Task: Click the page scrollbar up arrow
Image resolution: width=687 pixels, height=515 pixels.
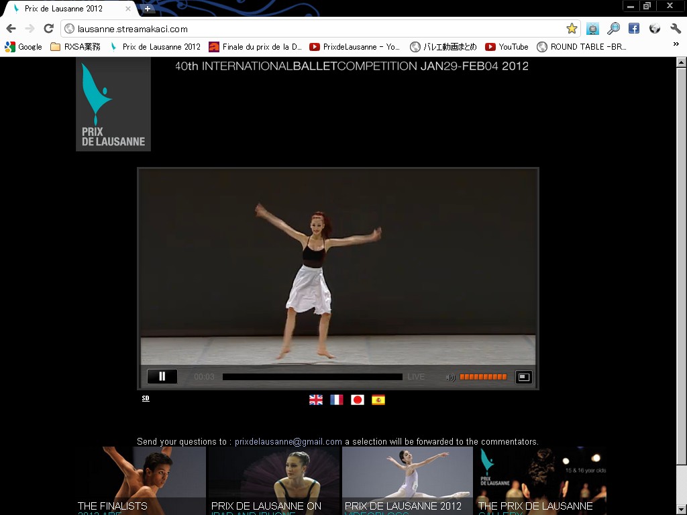Action: [682, 62]
